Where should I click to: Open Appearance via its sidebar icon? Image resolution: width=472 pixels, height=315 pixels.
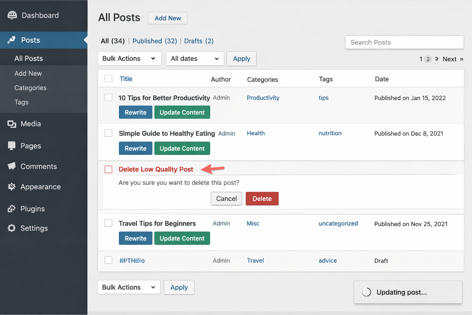pyautogui.click(x=12, y=187)
